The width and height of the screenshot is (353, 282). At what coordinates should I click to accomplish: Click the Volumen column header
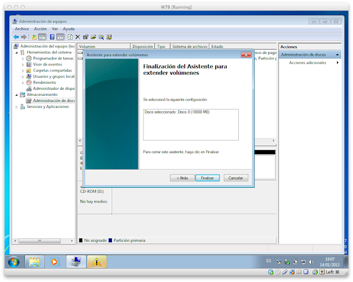(104, 46)
